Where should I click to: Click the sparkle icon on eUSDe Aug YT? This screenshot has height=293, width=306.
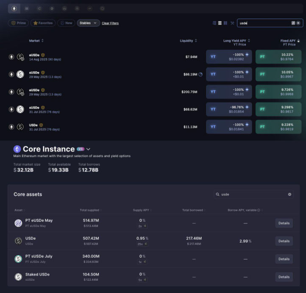pos(247,54)
